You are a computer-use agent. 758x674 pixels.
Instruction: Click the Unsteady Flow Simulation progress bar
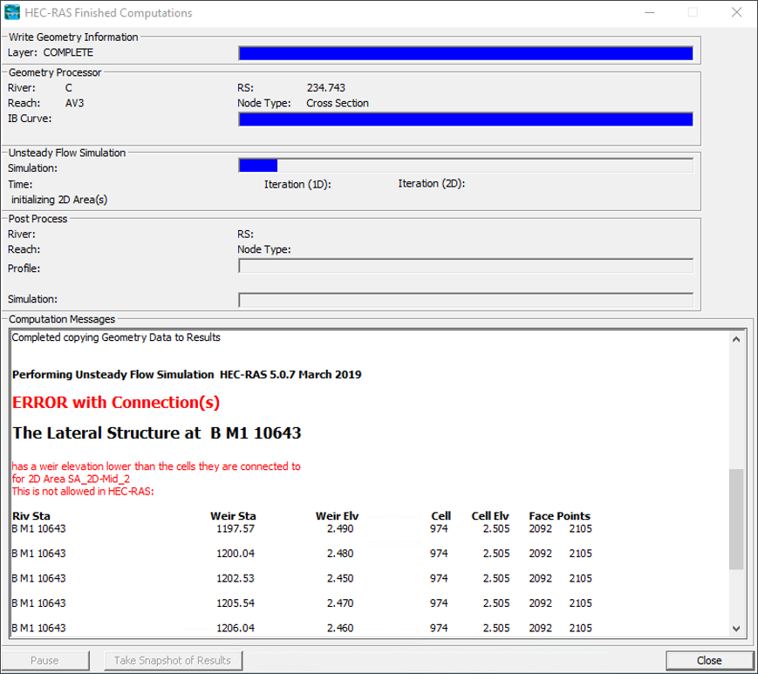pyautogui.click(x=465, y=166)
